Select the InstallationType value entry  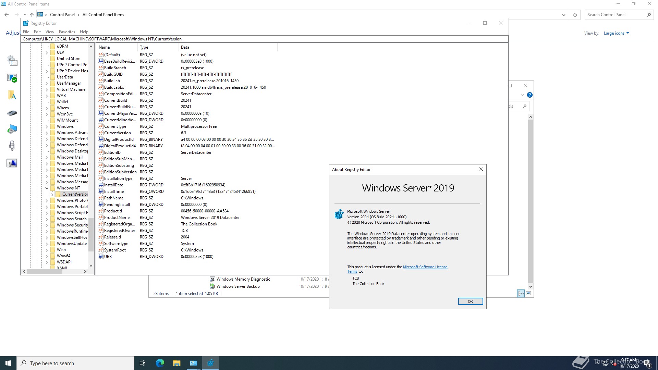(x=118, y=178)
